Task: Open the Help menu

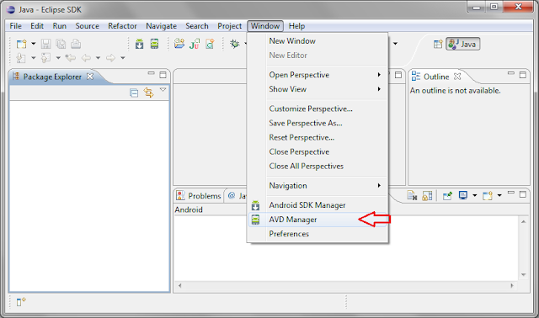Action: tap(296, 26)
